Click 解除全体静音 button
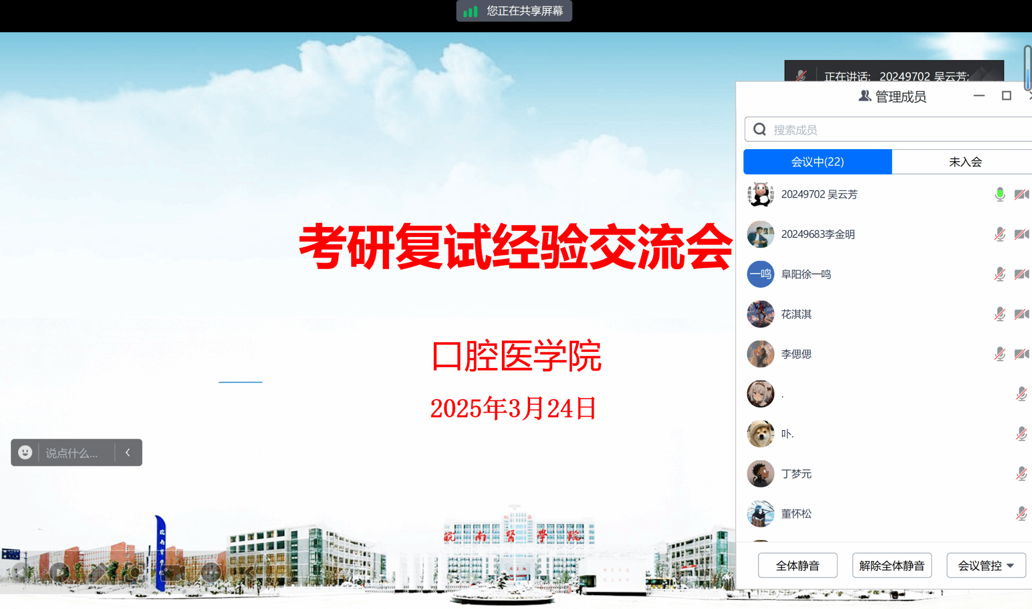 [x=891, y=565]
